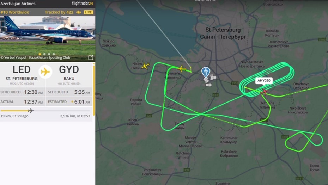Viewport: 328px width, 185px height.
Task: Click the yellow plane route icon
Action: pos(45,72)
